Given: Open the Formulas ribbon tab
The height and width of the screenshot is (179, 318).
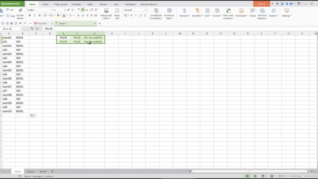Looking at the screenshot, I should tap(76, 4).
